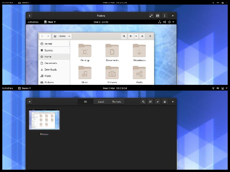Open keyboard shortcuts menu in Fedora header
230x172 pixels.
tap(158, 16)
